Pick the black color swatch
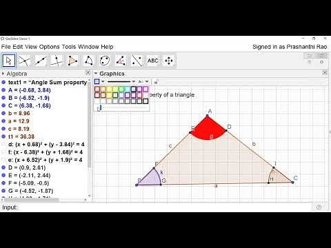Viewport: 331px width, 248px height. click(x=146, y=101)
